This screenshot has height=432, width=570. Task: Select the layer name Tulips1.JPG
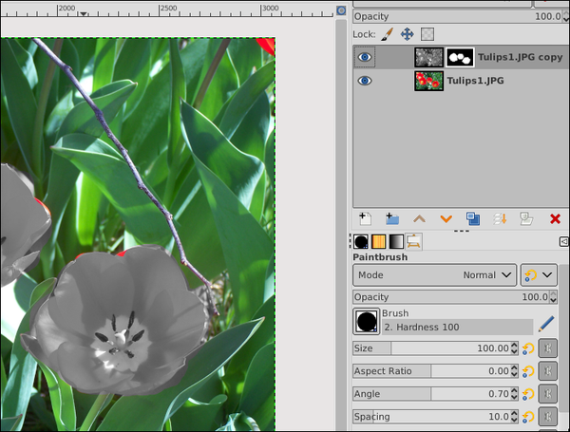pyautogui.click(x=475, y=81)
